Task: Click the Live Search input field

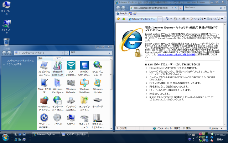Action: [202, 8]
